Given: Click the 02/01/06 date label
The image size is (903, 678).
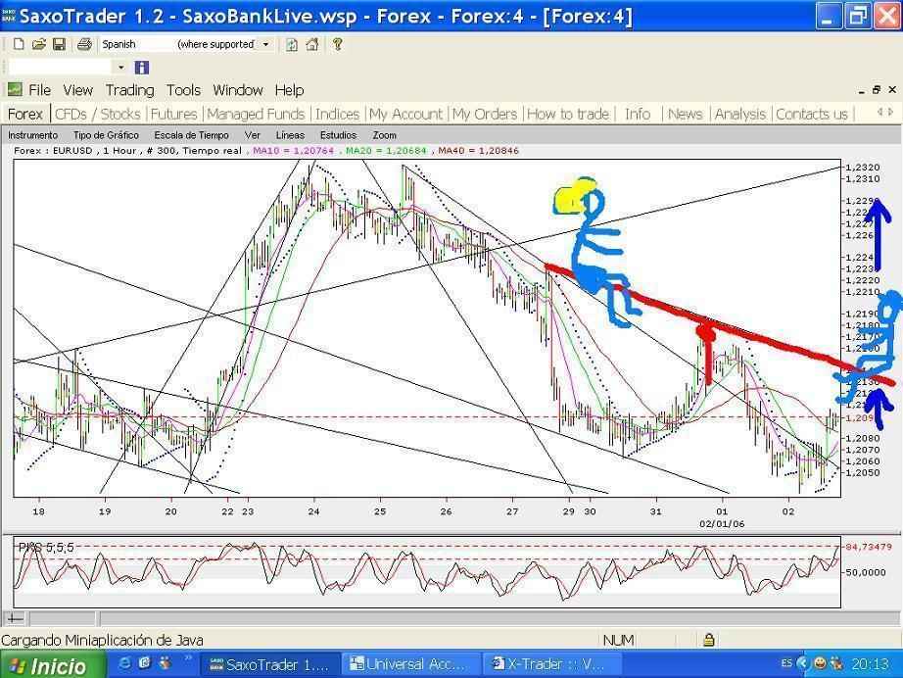Looking at the screenshot, I should click(x=722, y=524).
